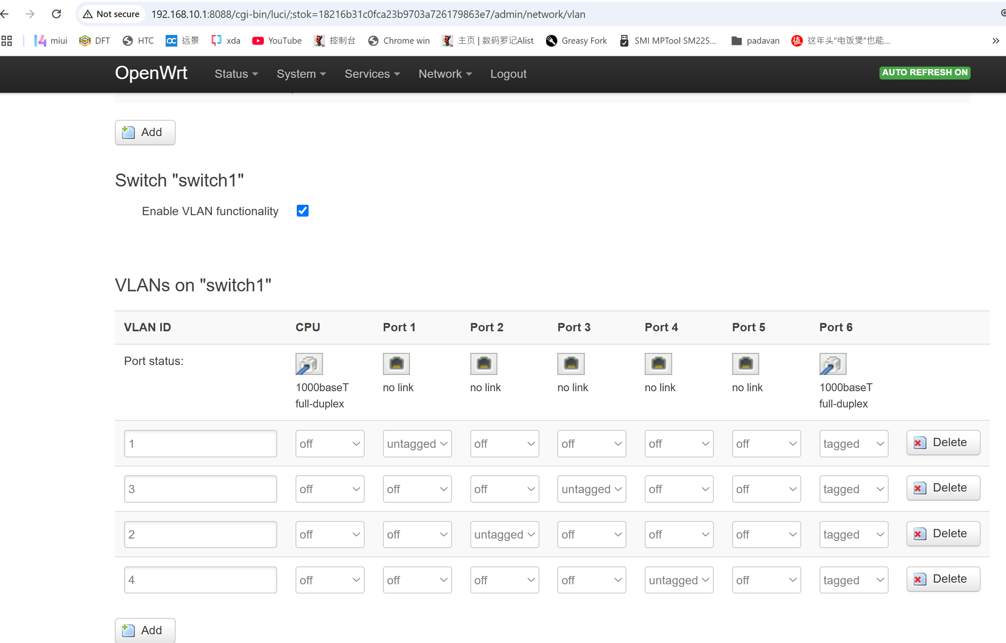Image resolution: width=1006 pixels, height=643 pixels.
Task: Click the VLAN ID field containing 1
Action: tap(200, 443)
